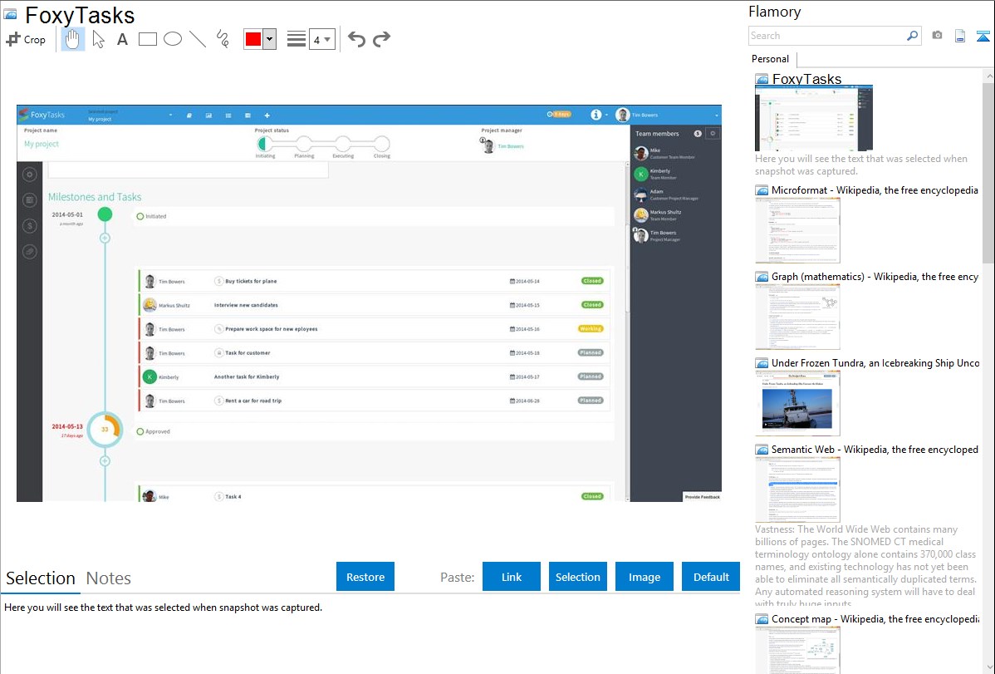The height and width of the screenshot is (674, 995).
Task: Undo the last edit
Action: click(x=356, y=39)
